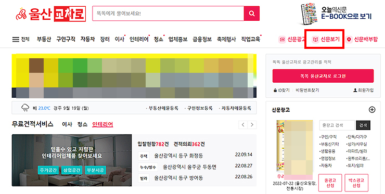Click the 생활용품 category link
The width and height of the screenshot is (385, 194).
tap(328, 151)
